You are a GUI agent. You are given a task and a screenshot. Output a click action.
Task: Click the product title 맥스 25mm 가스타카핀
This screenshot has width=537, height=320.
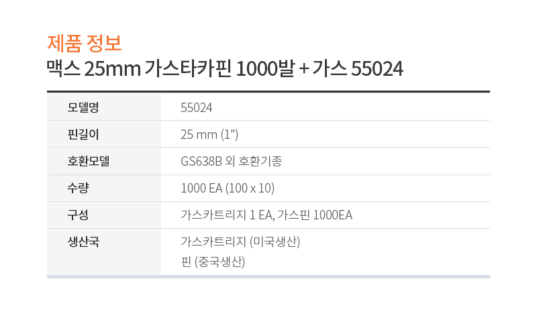tap(139, 68)
